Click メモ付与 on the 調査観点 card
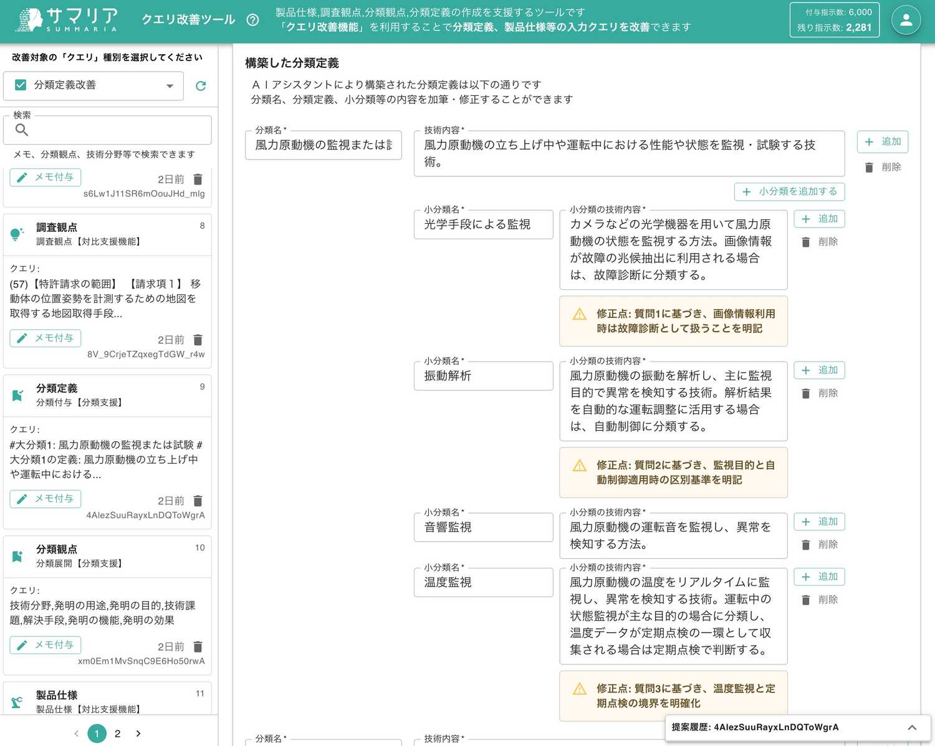Screen dimensions: 935x746 tap(46, 338)
